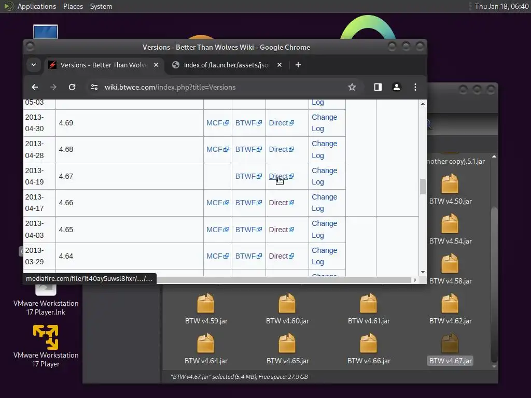Click the file manager's vertical scrollbar
Image resolution: width=531 pixels, height=398 pixels.
click(494, 285)
